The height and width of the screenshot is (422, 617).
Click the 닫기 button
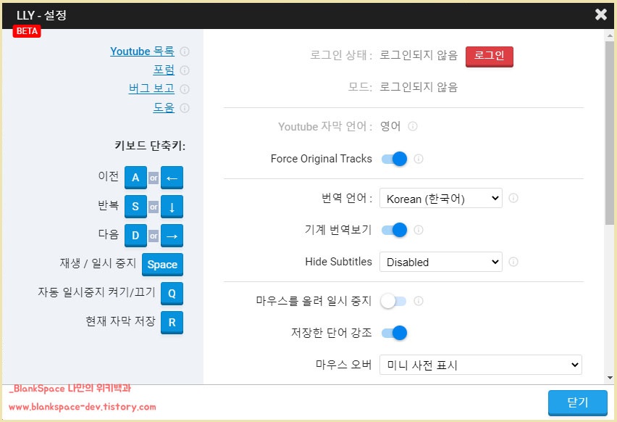click(578, 402)
